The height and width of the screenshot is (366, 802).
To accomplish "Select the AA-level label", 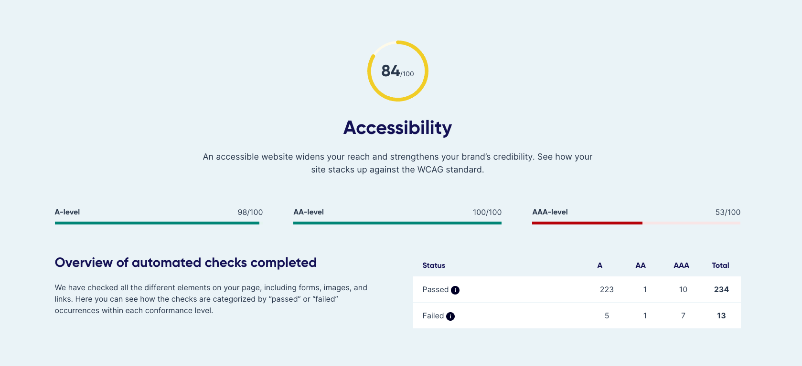I will click(x=309, y=212).
